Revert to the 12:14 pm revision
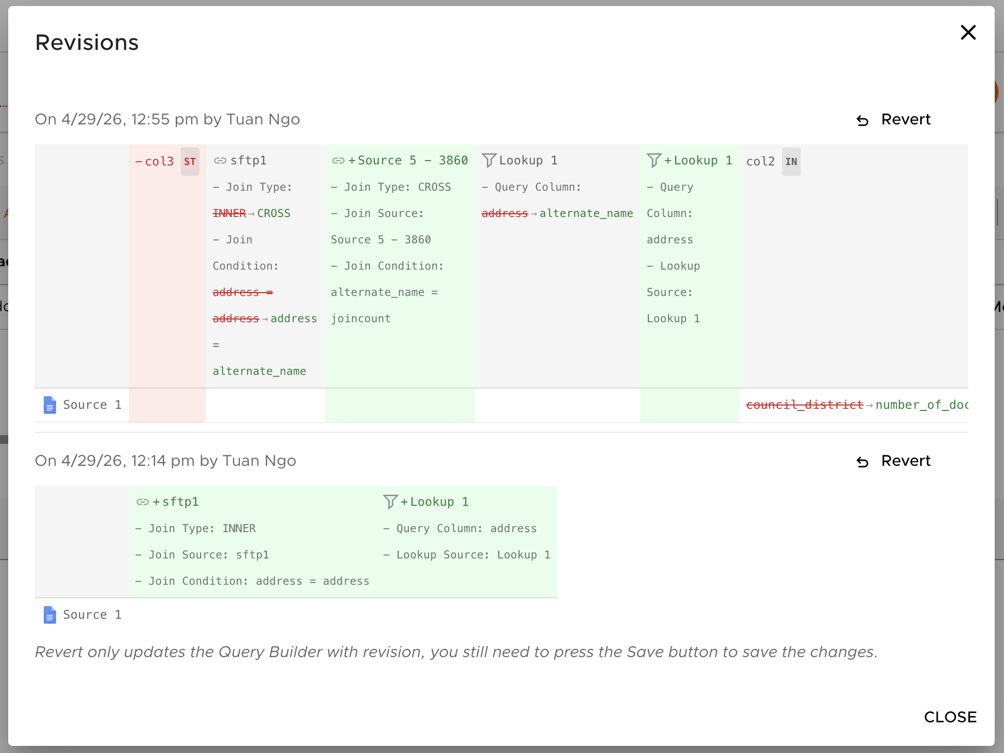The image size is (1004, 753). tap(894, 461)
